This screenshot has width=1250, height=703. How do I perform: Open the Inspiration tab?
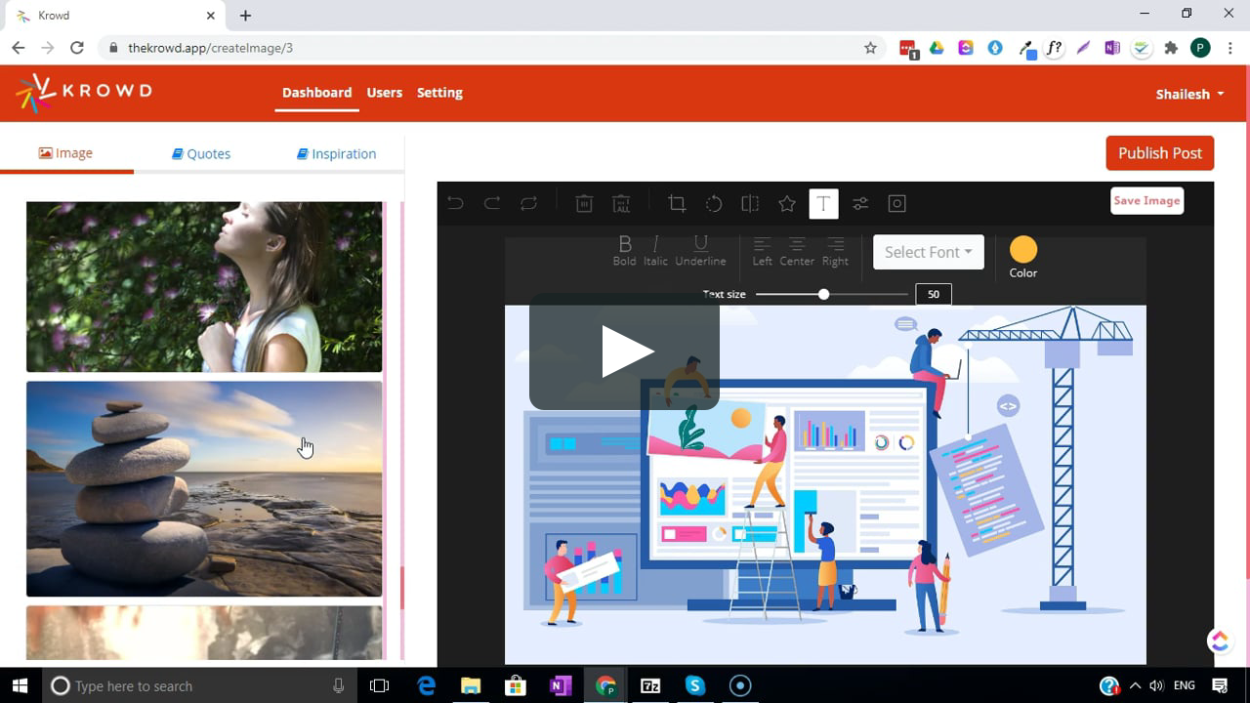[x=337, y=153]
